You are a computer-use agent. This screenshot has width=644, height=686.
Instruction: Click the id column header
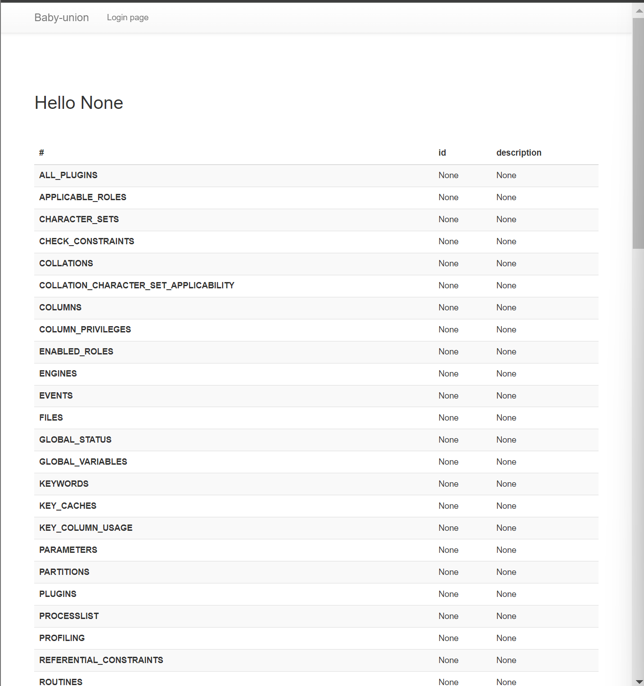coord(442,153)
